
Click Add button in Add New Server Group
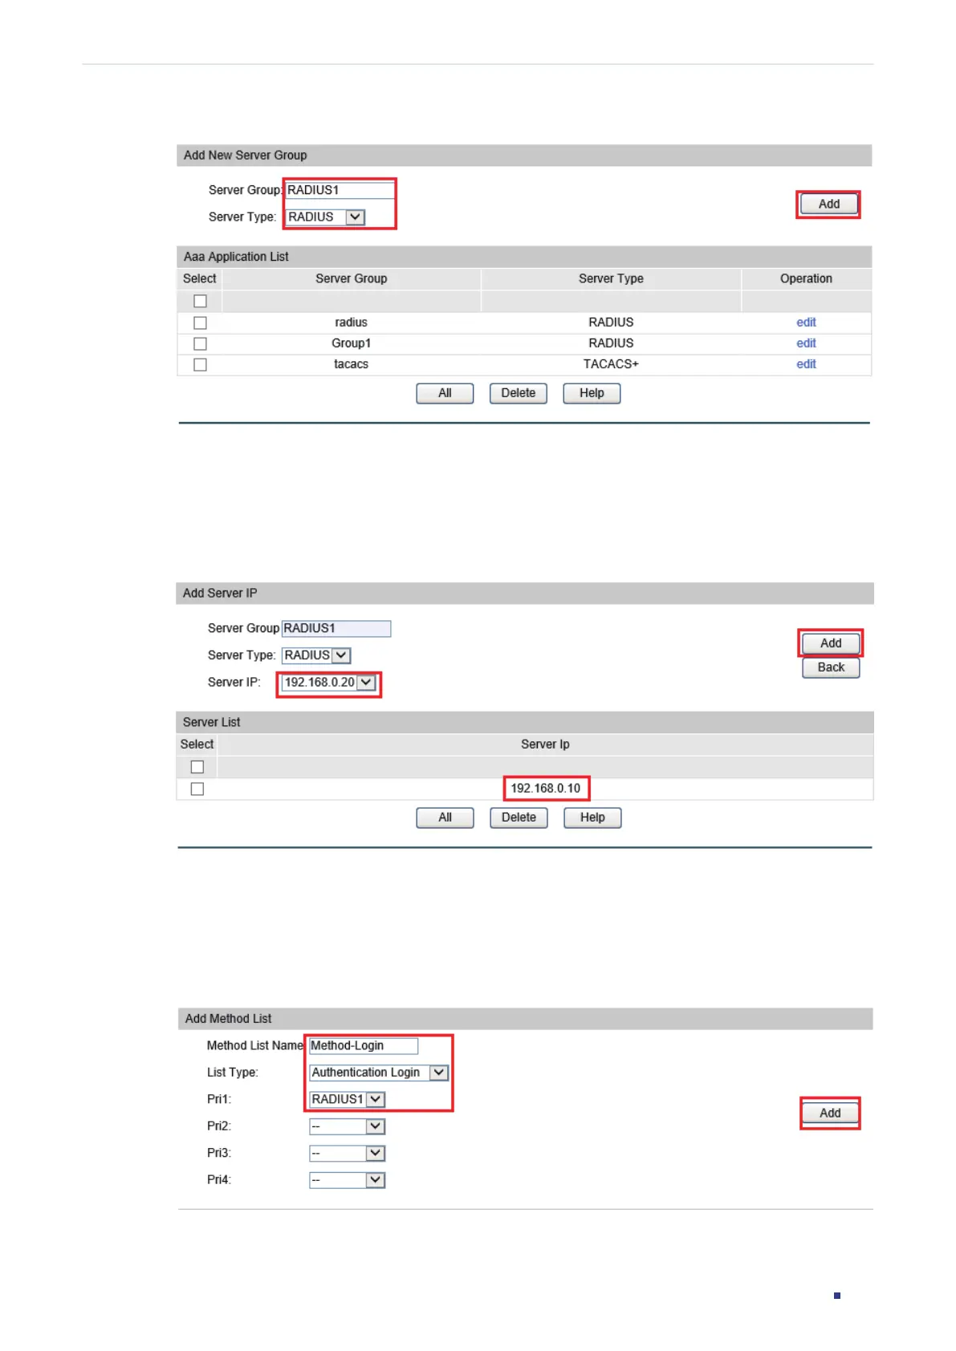[829, 204]
